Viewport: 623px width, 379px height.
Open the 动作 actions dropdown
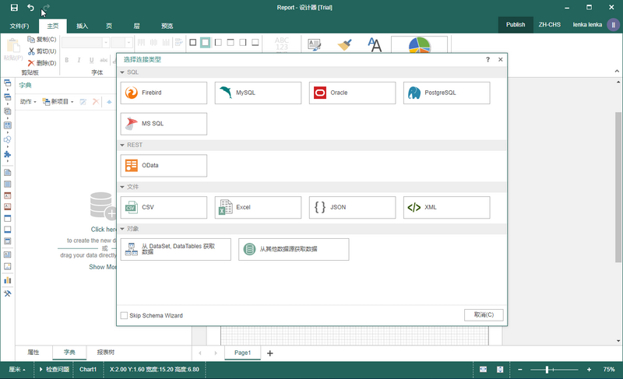pos(28,102)
